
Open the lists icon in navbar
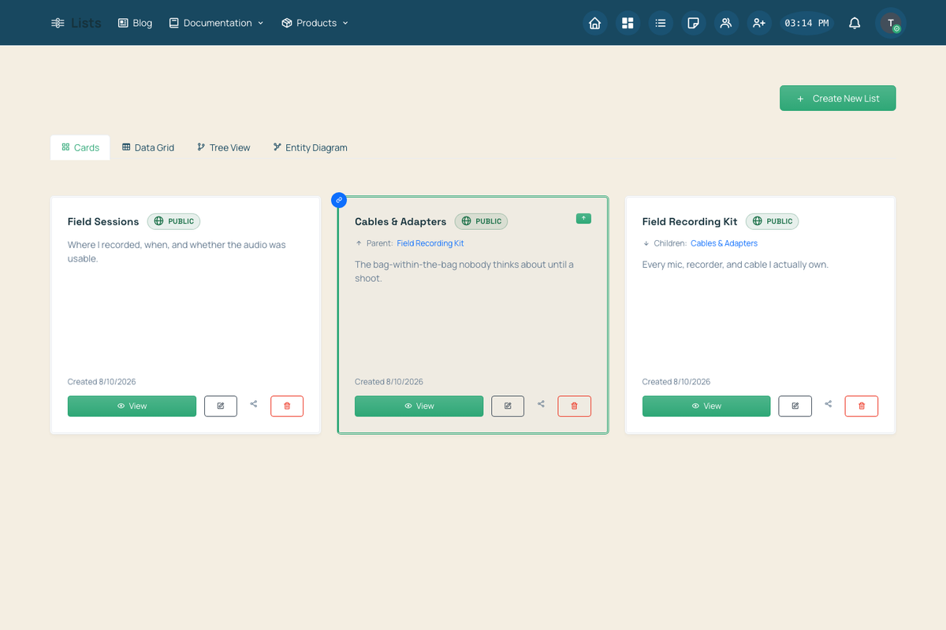click(661, 23)
